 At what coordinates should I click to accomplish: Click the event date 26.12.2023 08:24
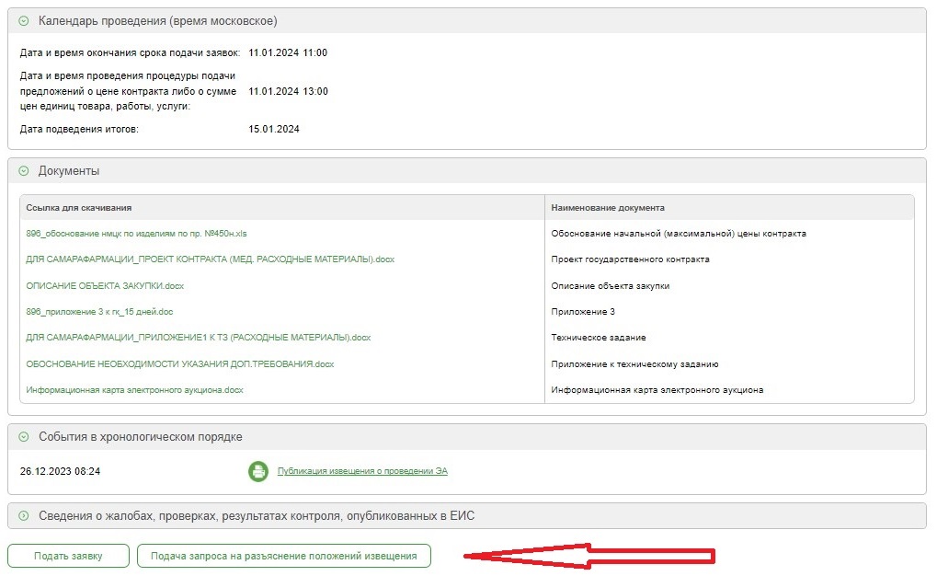tap(60, 472)
